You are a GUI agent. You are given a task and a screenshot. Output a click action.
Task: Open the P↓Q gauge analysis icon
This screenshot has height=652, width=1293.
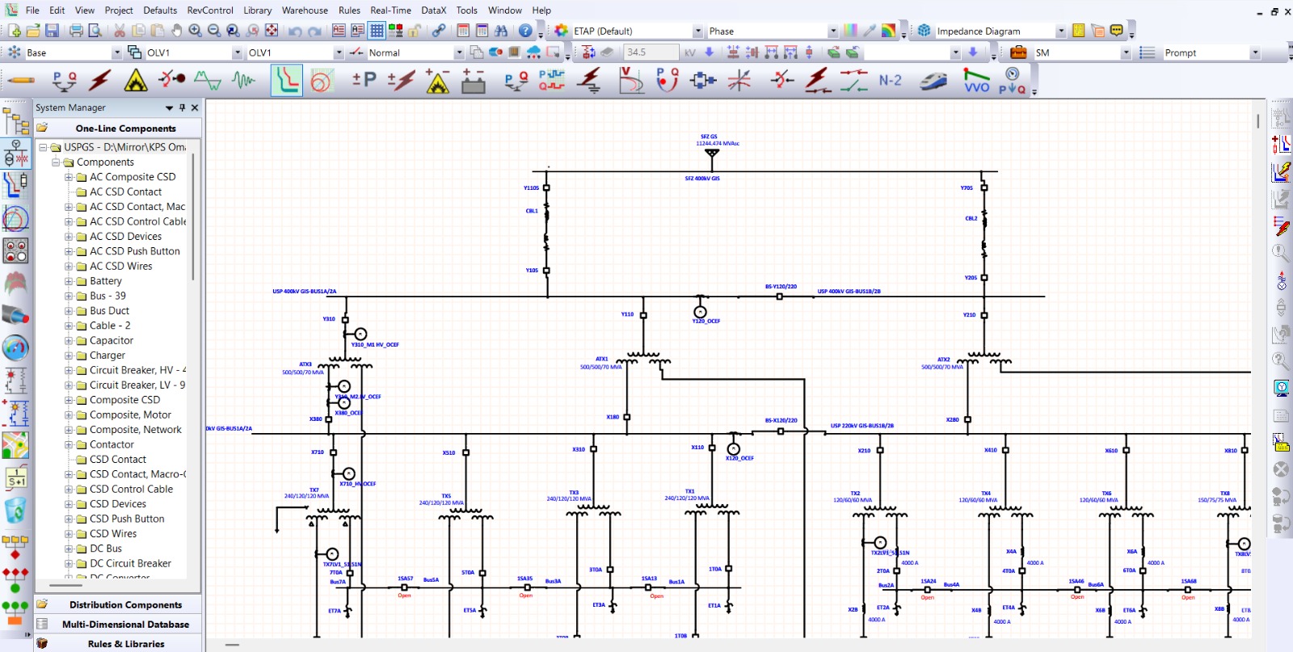(1012, 81)
